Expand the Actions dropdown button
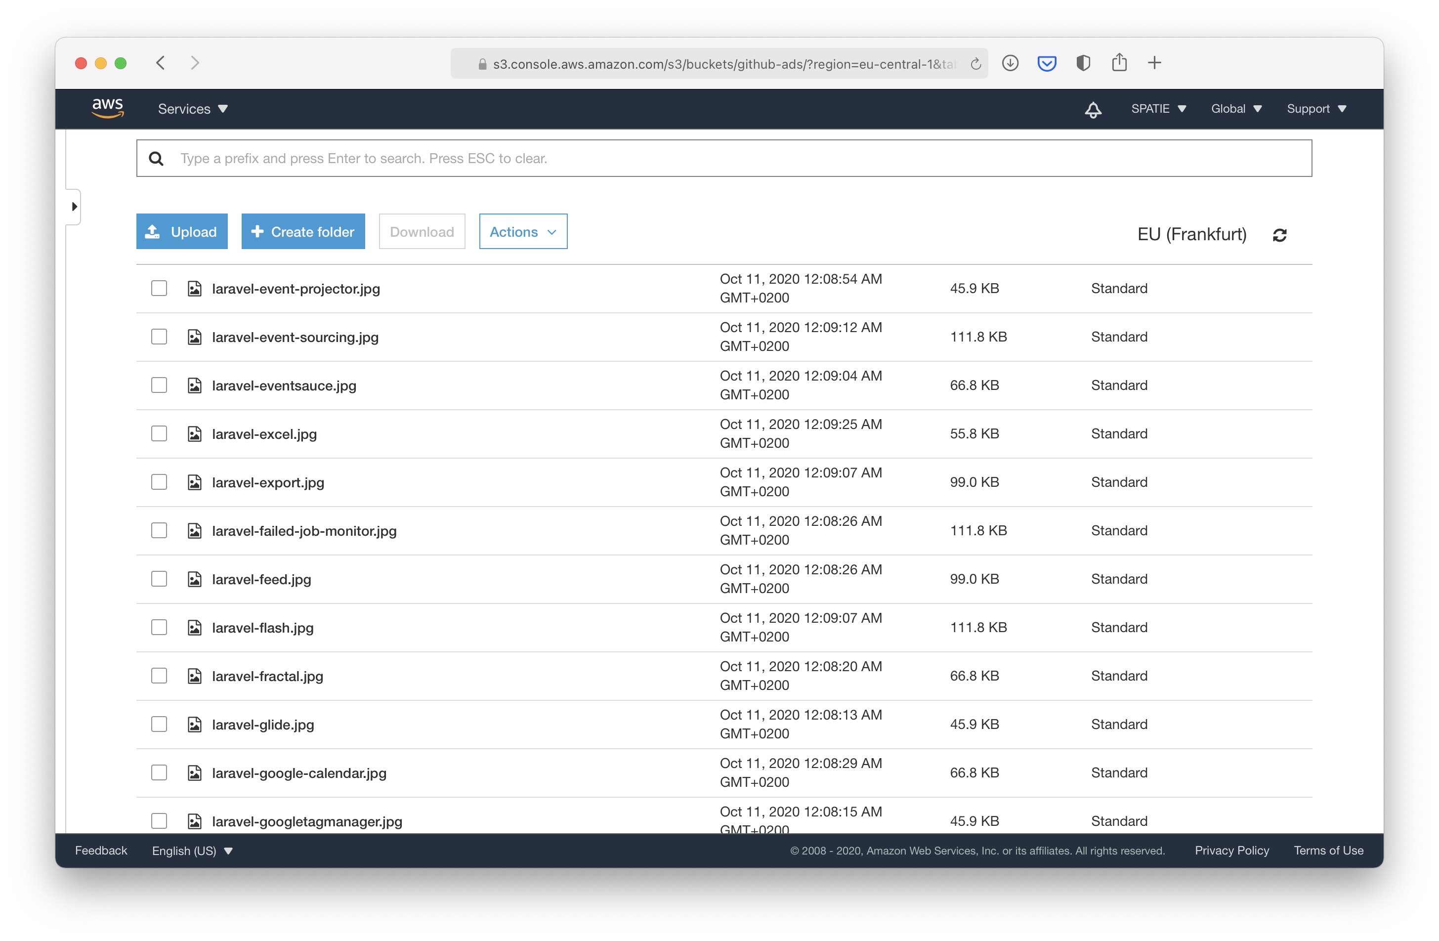1439x941 pixels. point(523,232)
